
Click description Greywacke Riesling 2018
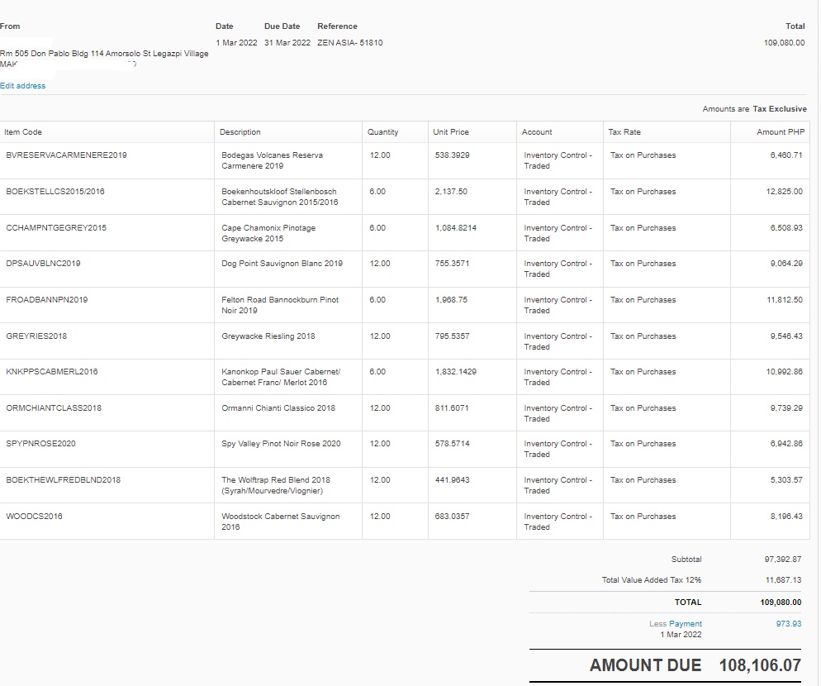point(268,336)
